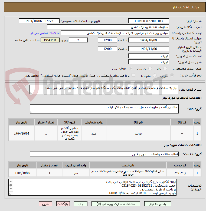Select the کالا radio button

pos(165,69)
